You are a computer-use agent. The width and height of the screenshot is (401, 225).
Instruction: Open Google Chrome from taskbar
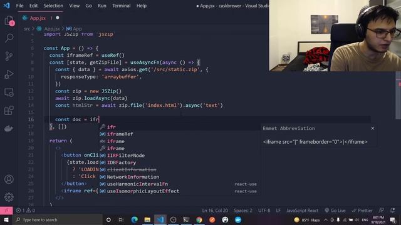tap(199, 219)
